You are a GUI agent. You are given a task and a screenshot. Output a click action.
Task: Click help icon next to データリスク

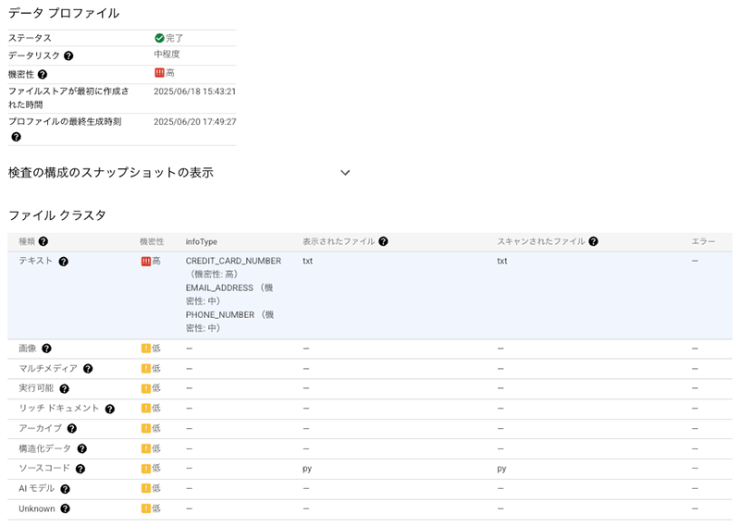click(68, 56)
